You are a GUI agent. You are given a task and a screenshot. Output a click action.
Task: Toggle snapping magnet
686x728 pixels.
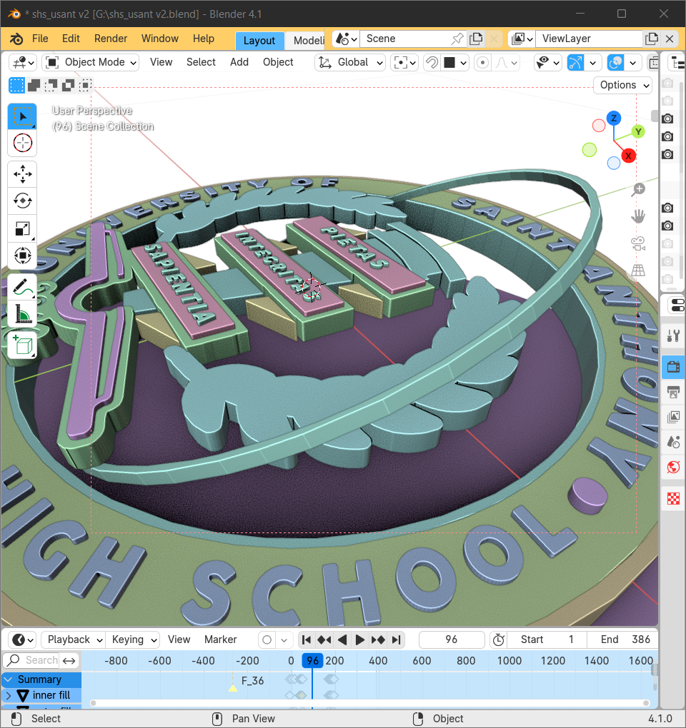pyautogui.click(x=432, y=62)
